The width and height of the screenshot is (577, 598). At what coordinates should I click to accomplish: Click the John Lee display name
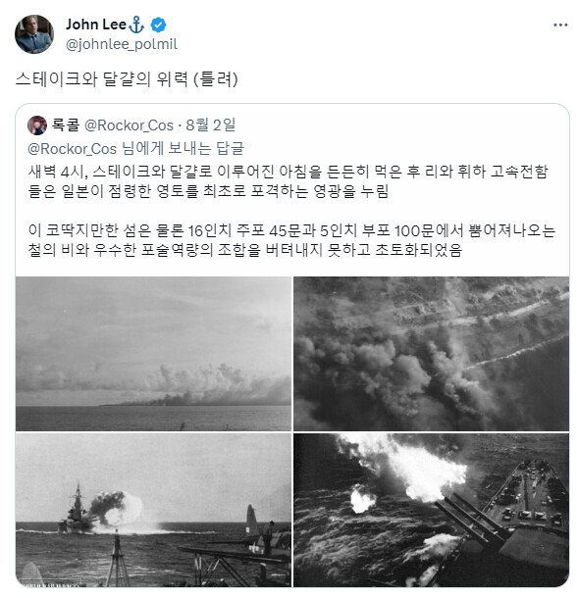coord(96,25)
